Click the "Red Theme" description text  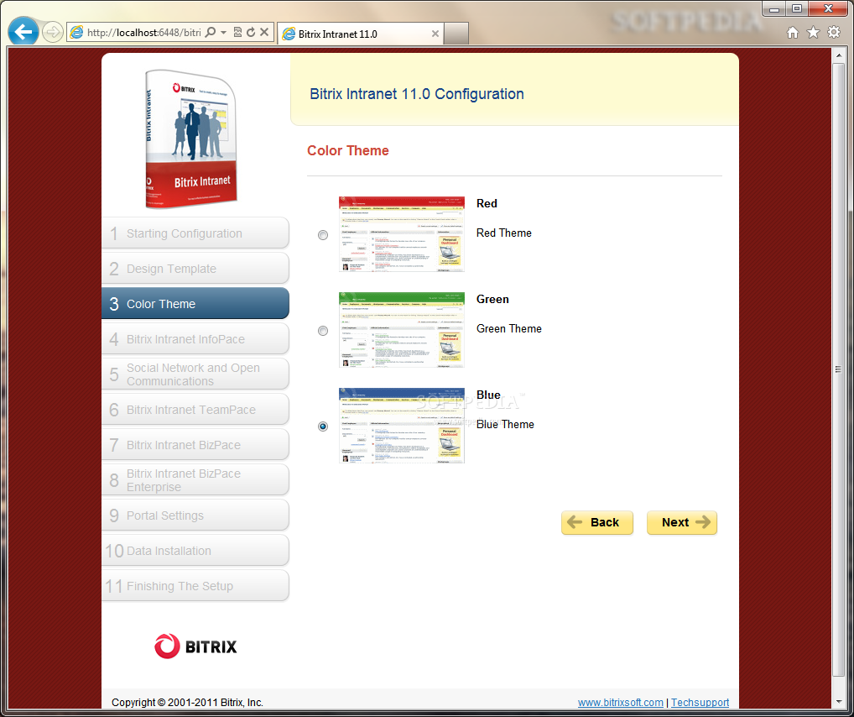(504, 233)
